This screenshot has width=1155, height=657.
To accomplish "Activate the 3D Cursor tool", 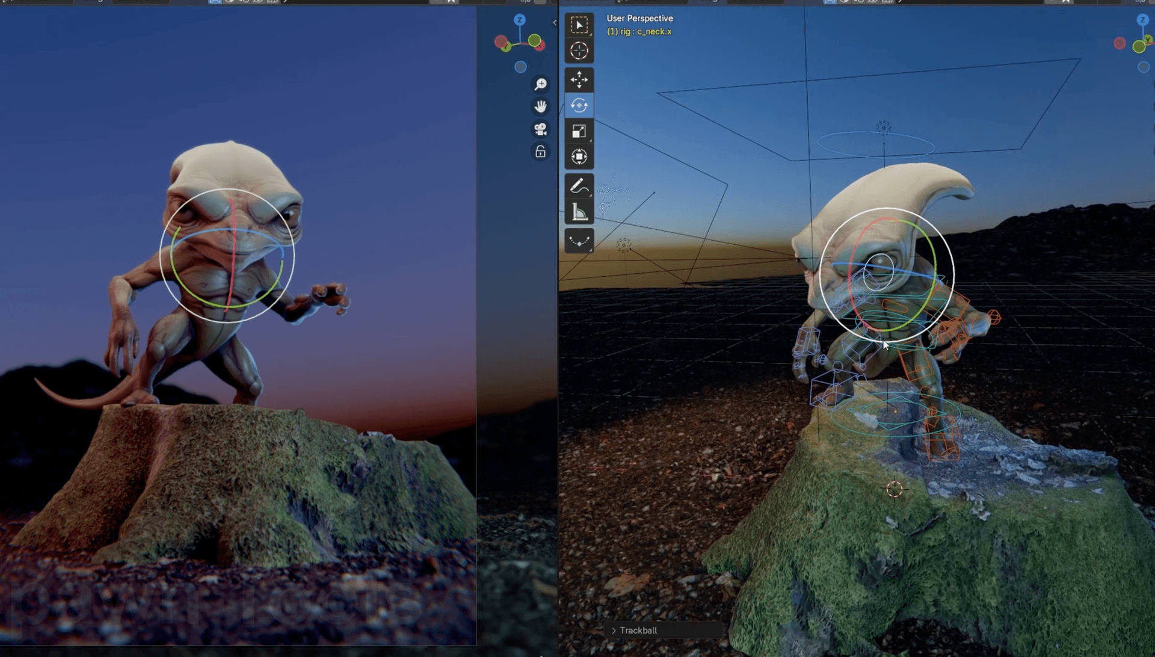I will pyautogui.click(x=579, y=51).
